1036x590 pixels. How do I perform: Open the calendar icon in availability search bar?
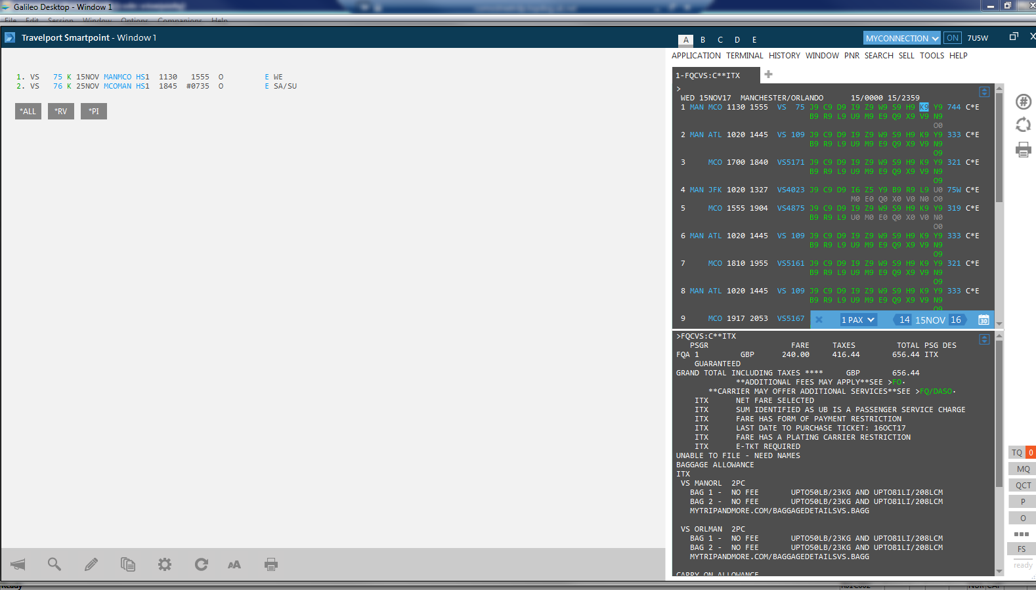coord(983,320)
